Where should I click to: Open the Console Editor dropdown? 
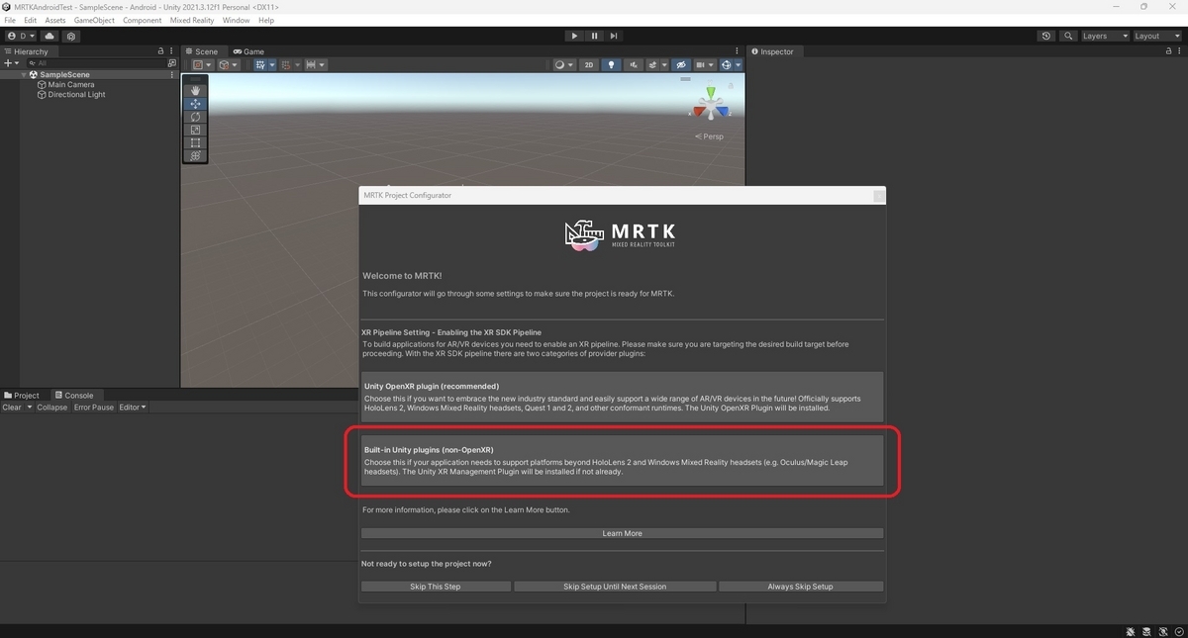(x=133, y=407)
